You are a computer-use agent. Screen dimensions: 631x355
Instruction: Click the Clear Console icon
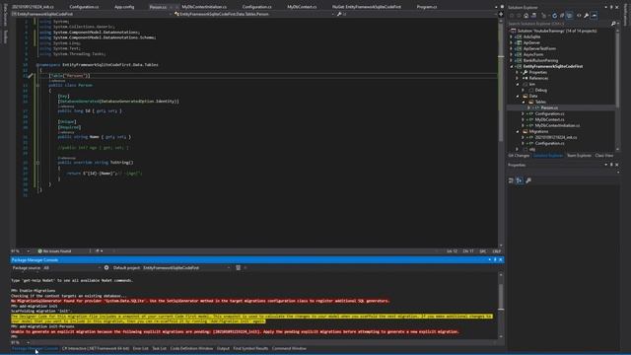(x=239, y=267)
